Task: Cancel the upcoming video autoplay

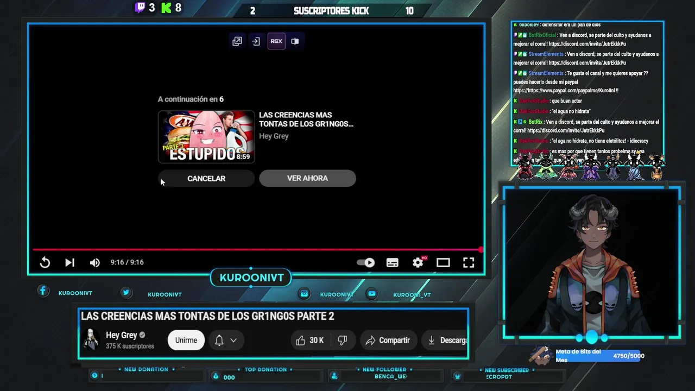Action: [206, 178]
